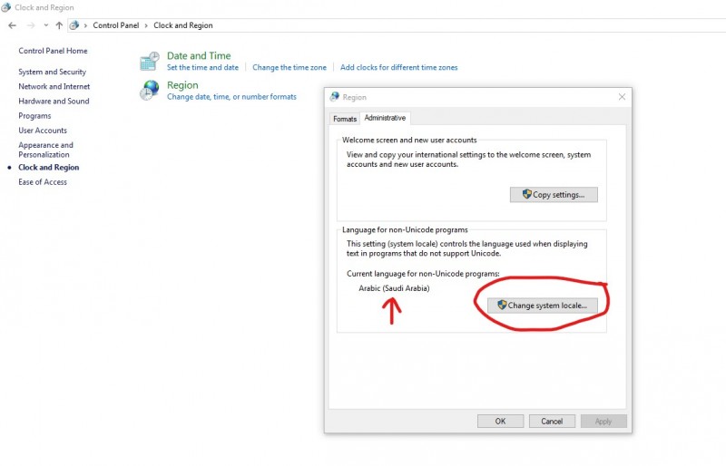Click the chevron after Control Panel in breadcrumb
The height and width of the screenshot is (466, 726).
146,25
